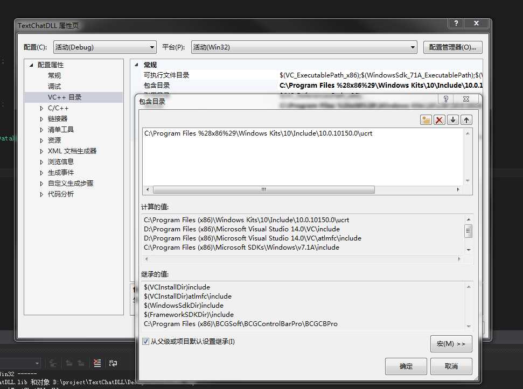Cancel with the 取消 button
Viewport: 523px width, 389px height.
click(x=451, y=366)
